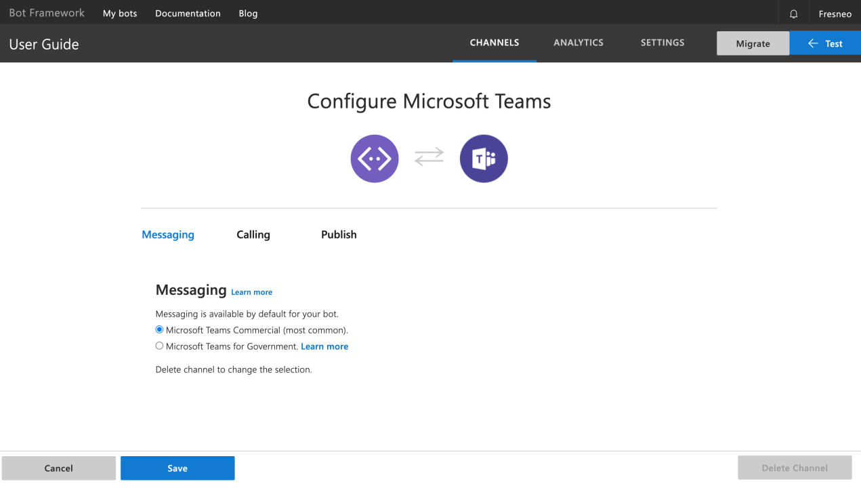The image size is (861, 488).
Task: Open My bots in the top navigation
Action: click(x=120, y=14)
